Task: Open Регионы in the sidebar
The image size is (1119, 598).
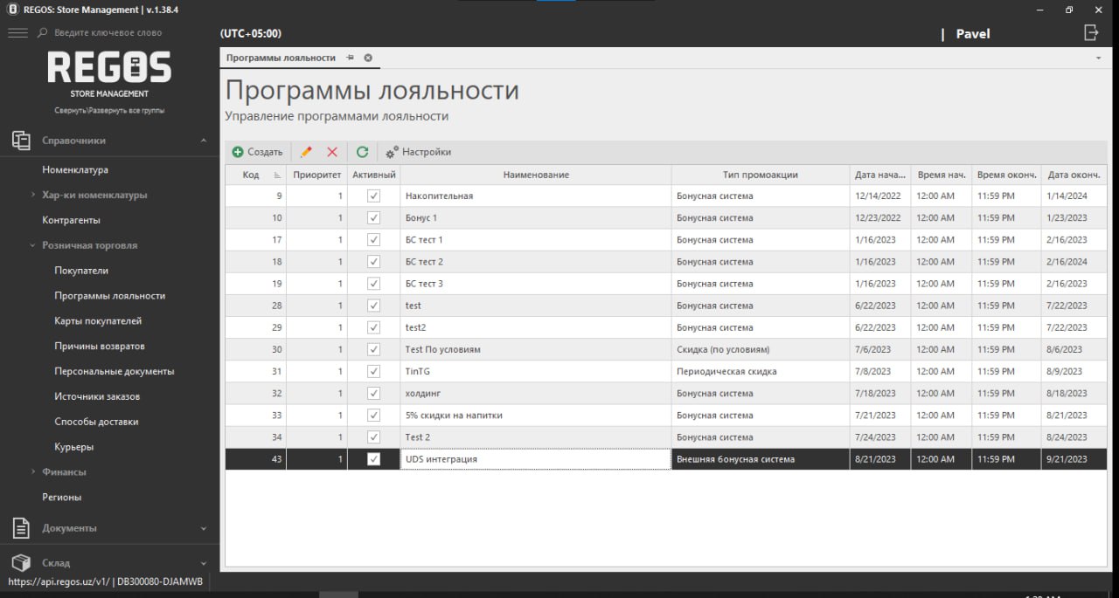Action: click(x=62, y=498)
